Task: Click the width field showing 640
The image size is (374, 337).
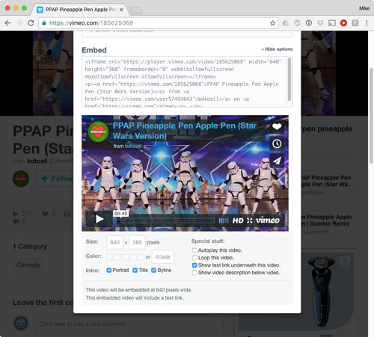Action: (114, 242)
